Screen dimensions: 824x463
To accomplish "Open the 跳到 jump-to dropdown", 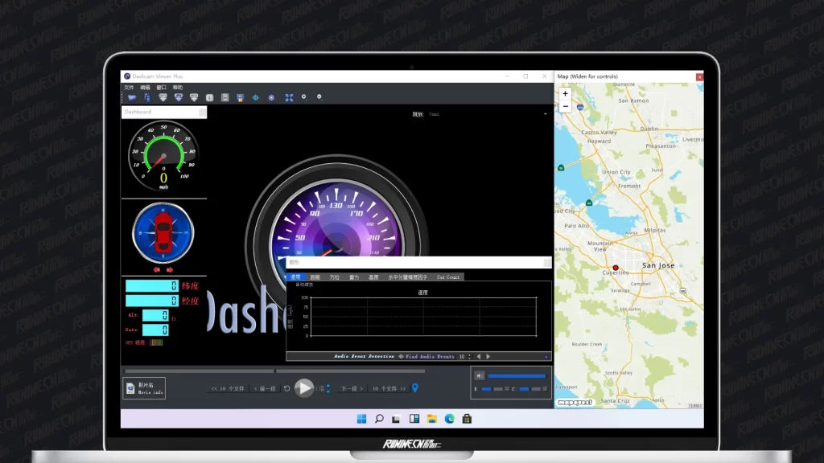I will tap(545, 114).
